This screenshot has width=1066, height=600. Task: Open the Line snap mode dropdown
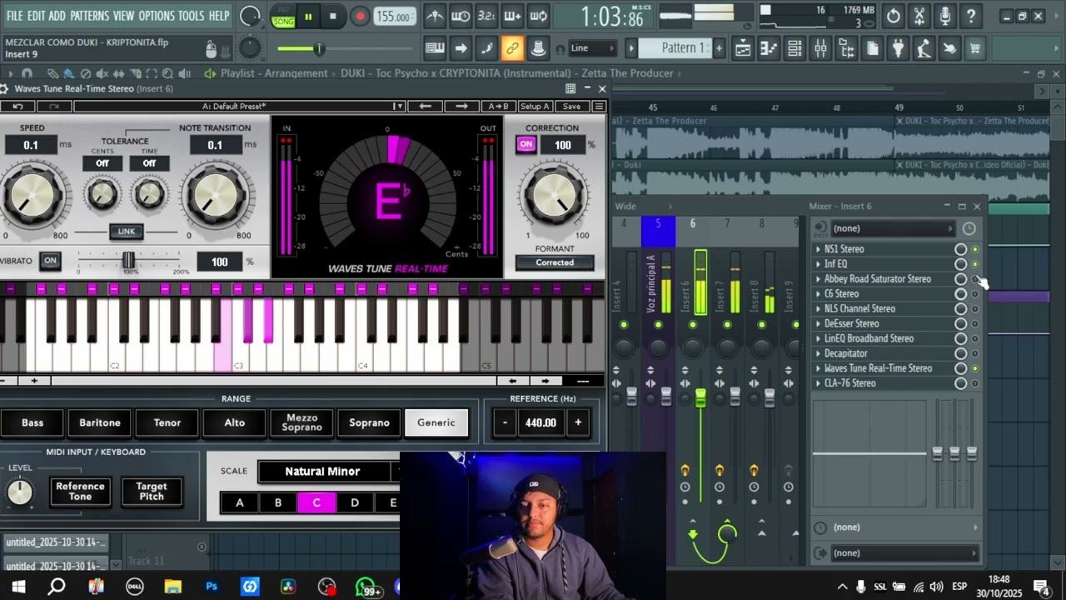592,48
